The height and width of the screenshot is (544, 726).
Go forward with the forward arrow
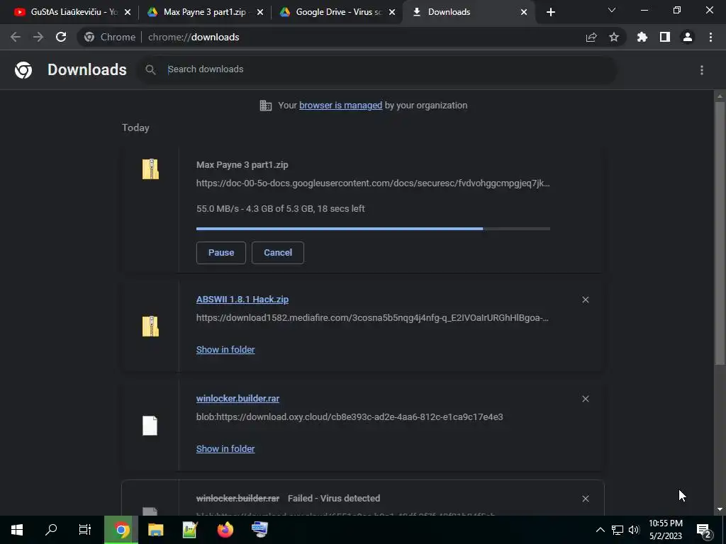pos(38,37)
